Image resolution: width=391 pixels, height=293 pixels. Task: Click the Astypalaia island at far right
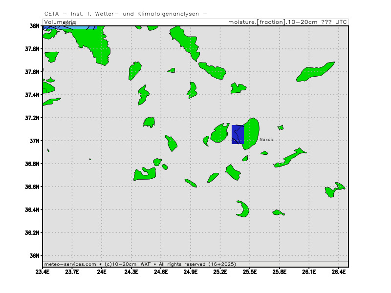click(x=335, y=189)
